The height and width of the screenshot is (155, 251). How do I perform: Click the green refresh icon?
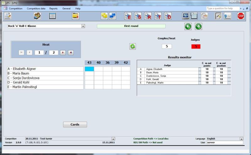point(133,46)
